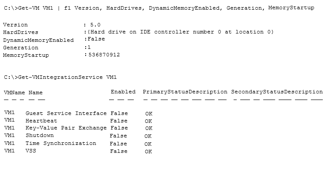Select the Key-Value Pair Exchange entry

pos(66,128)
